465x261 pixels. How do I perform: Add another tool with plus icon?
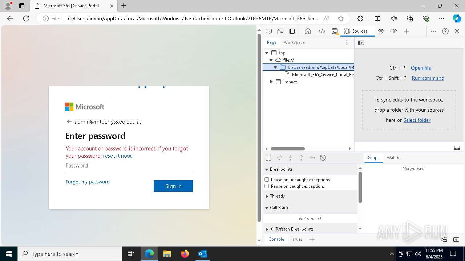tap(407, 31)
